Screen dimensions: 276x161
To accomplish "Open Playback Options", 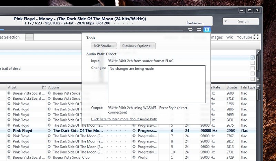I will [x=137, y=46].
